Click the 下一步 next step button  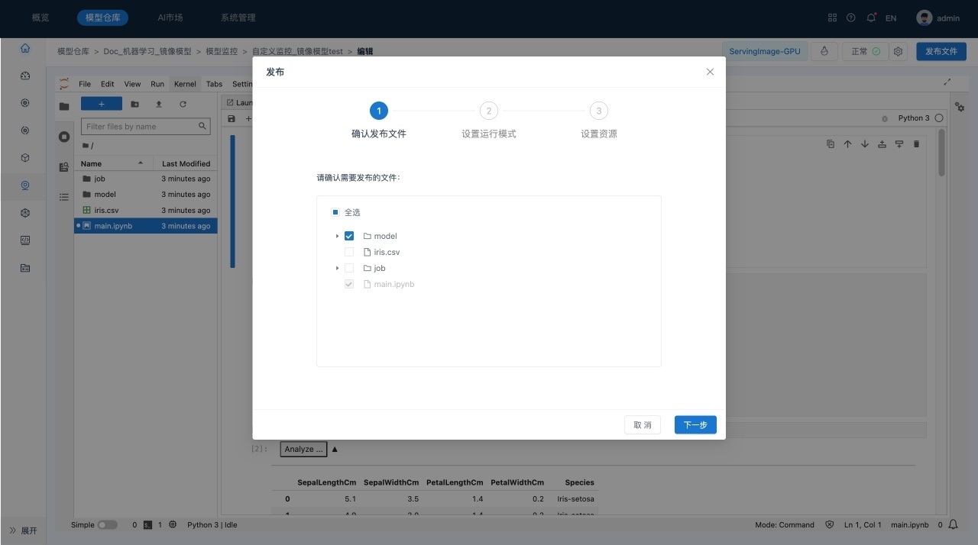coord(695,425)
